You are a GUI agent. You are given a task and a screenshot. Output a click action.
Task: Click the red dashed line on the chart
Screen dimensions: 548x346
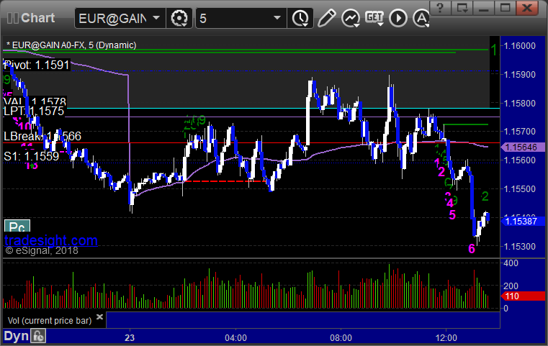tap(225, 181)
